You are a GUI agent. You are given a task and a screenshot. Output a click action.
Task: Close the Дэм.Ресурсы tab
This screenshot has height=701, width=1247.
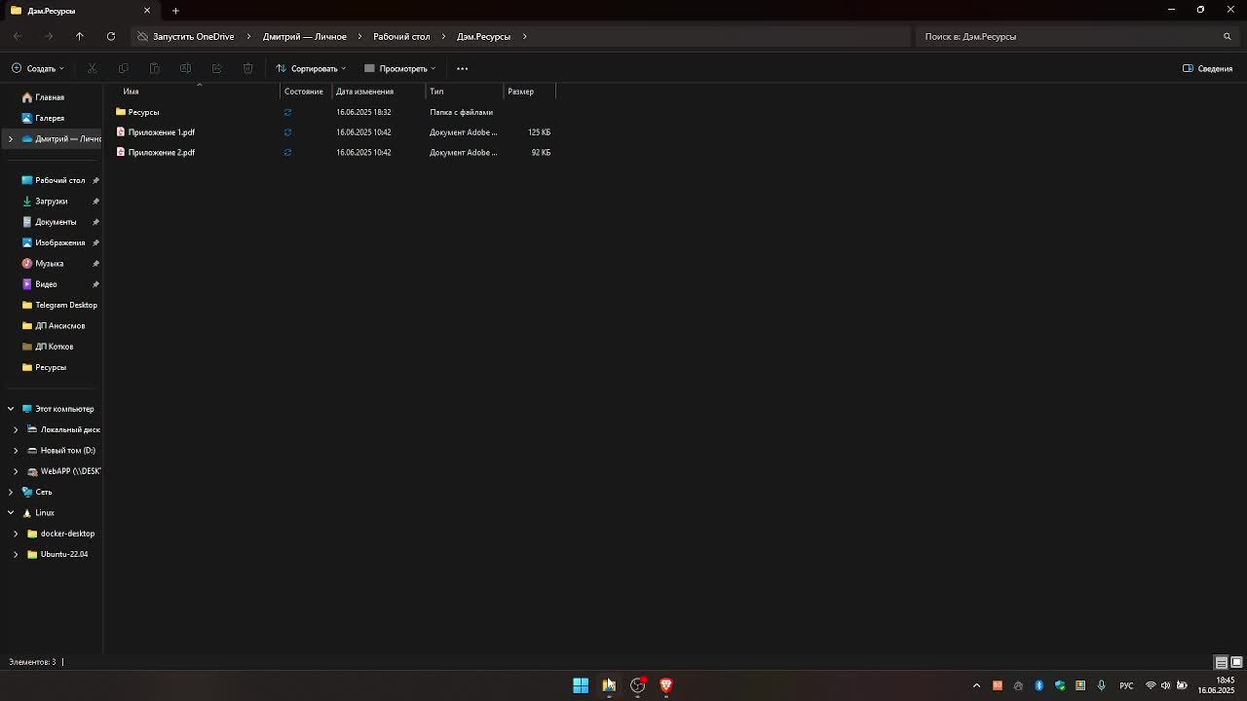tap(147, 11)
